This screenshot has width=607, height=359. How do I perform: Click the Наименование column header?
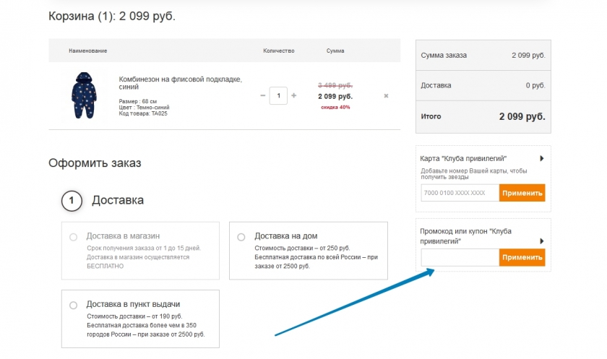coord(88,51)
